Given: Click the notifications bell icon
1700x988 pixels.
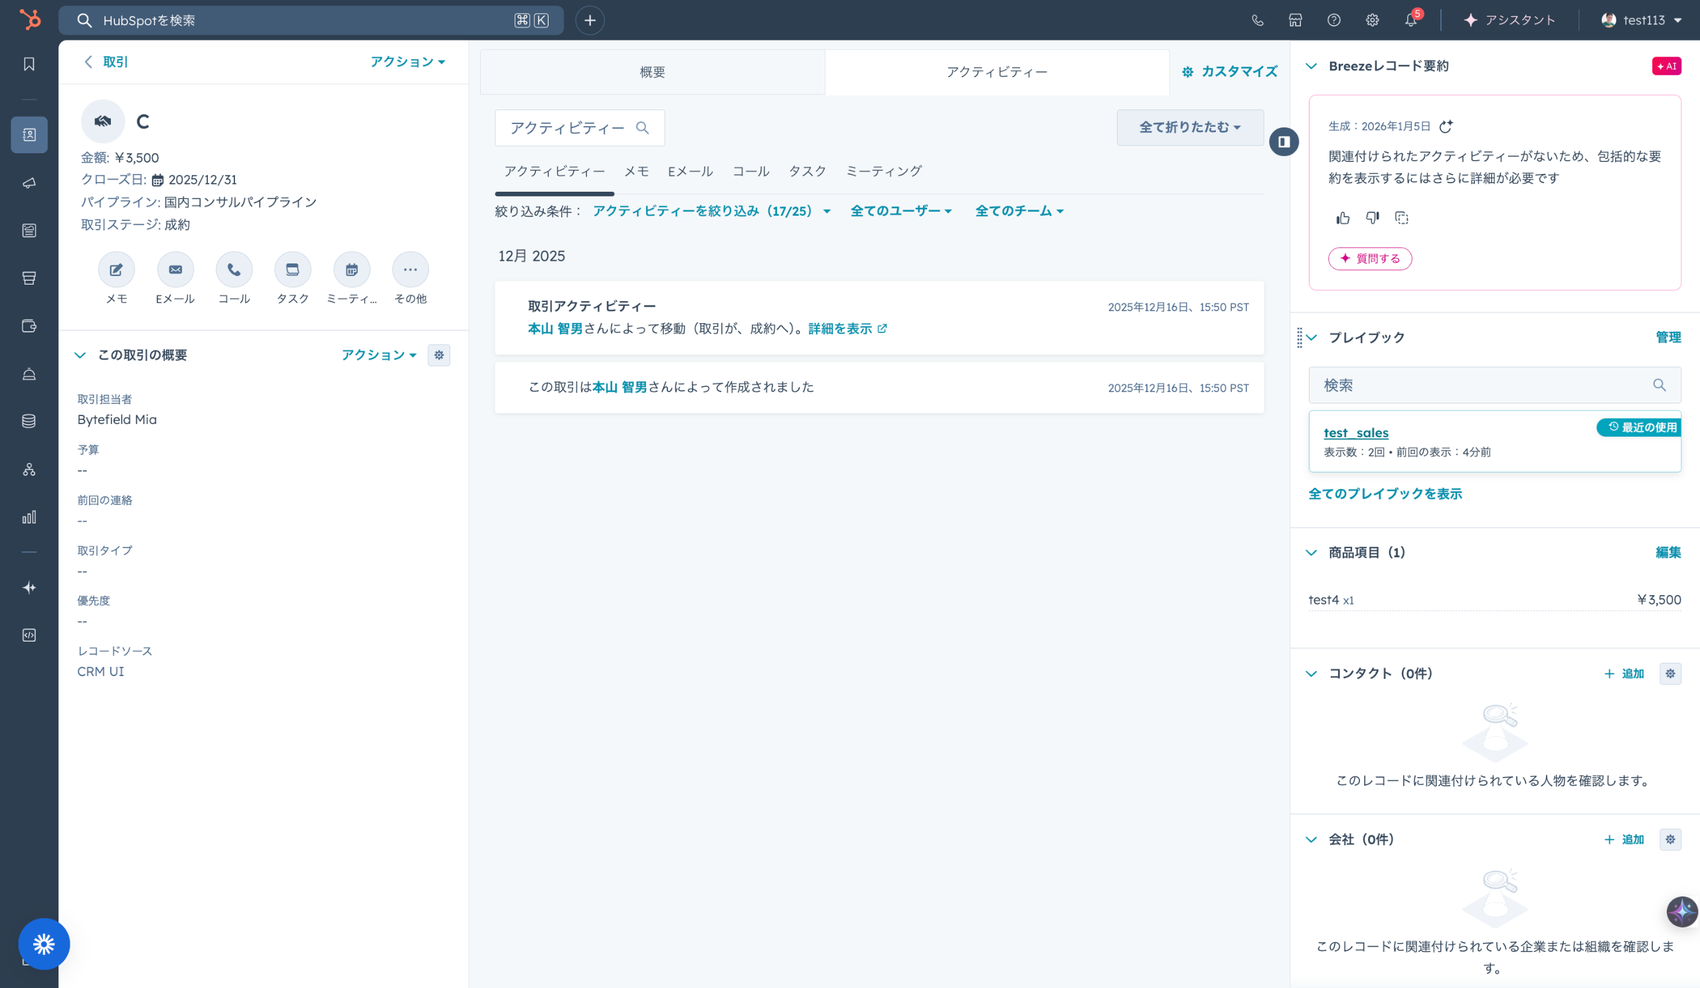Looking at the screenshot, I should pyautogui.click(x=1410, y=20).
